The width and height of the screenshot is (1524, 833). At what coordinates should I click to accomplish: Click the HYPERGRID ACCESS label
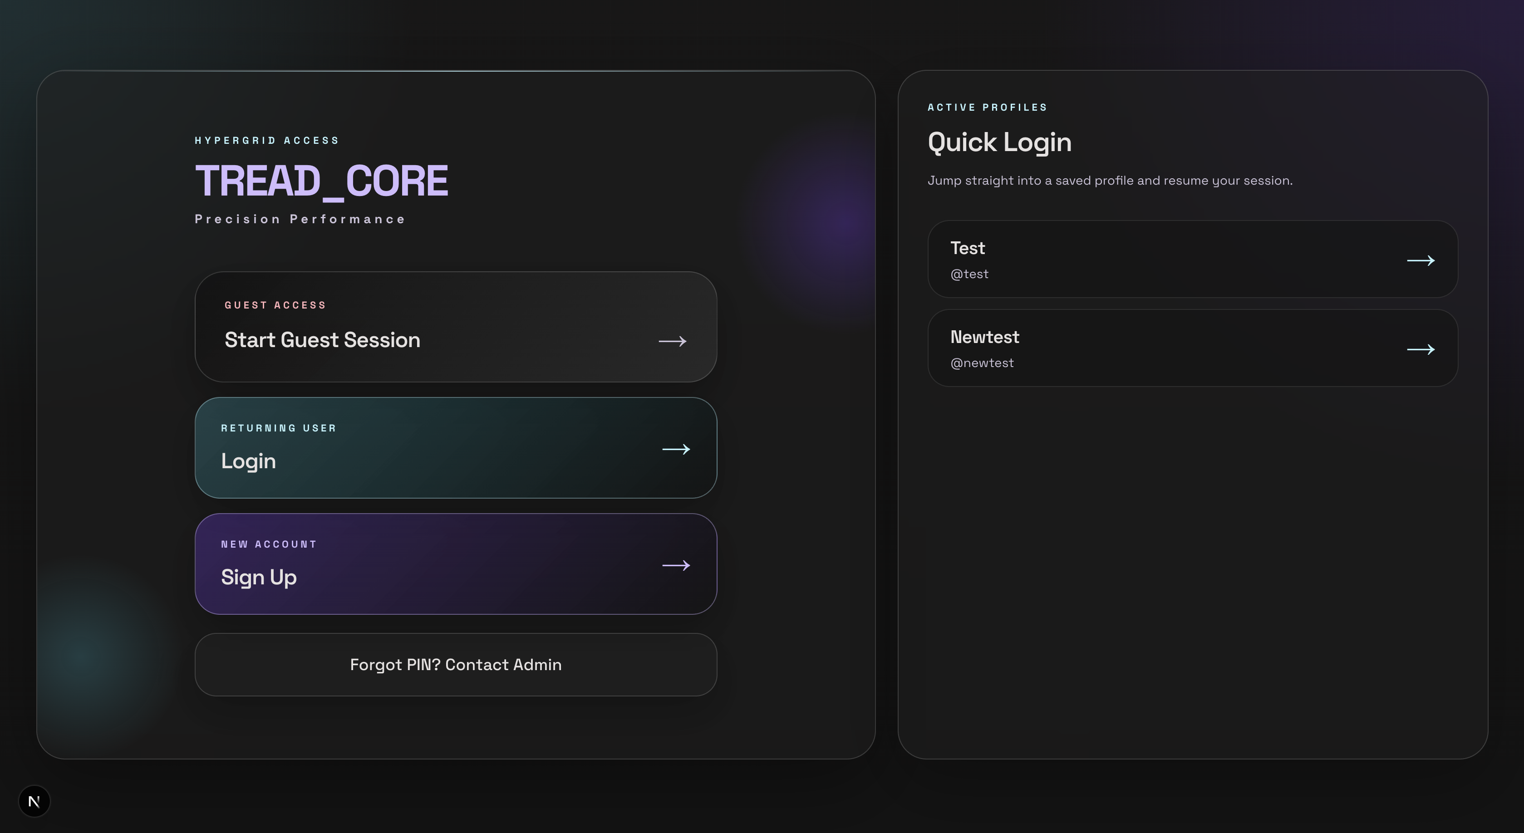[x=267, y=140]
